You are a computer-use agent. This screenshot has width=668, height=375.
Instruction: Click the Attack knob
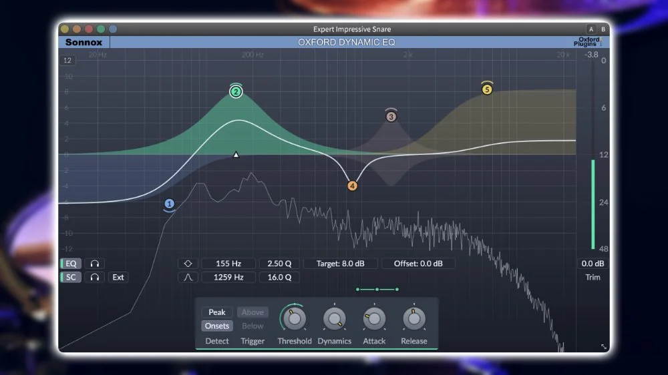(x=374, y=318)
